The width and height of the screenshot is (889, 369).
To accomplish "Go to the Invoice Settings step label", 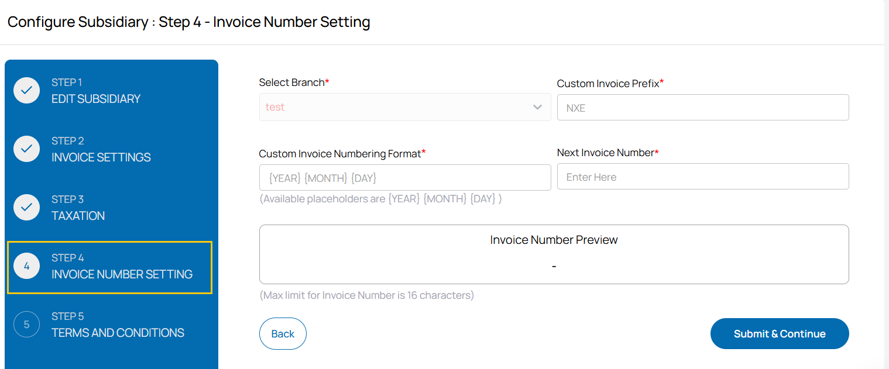I will [x=101, y=157].
